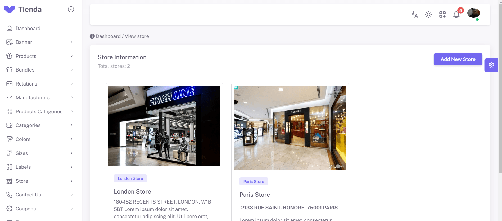Click the Finish Line store photo
Screen dimensions: 502x221
point(164,126)
